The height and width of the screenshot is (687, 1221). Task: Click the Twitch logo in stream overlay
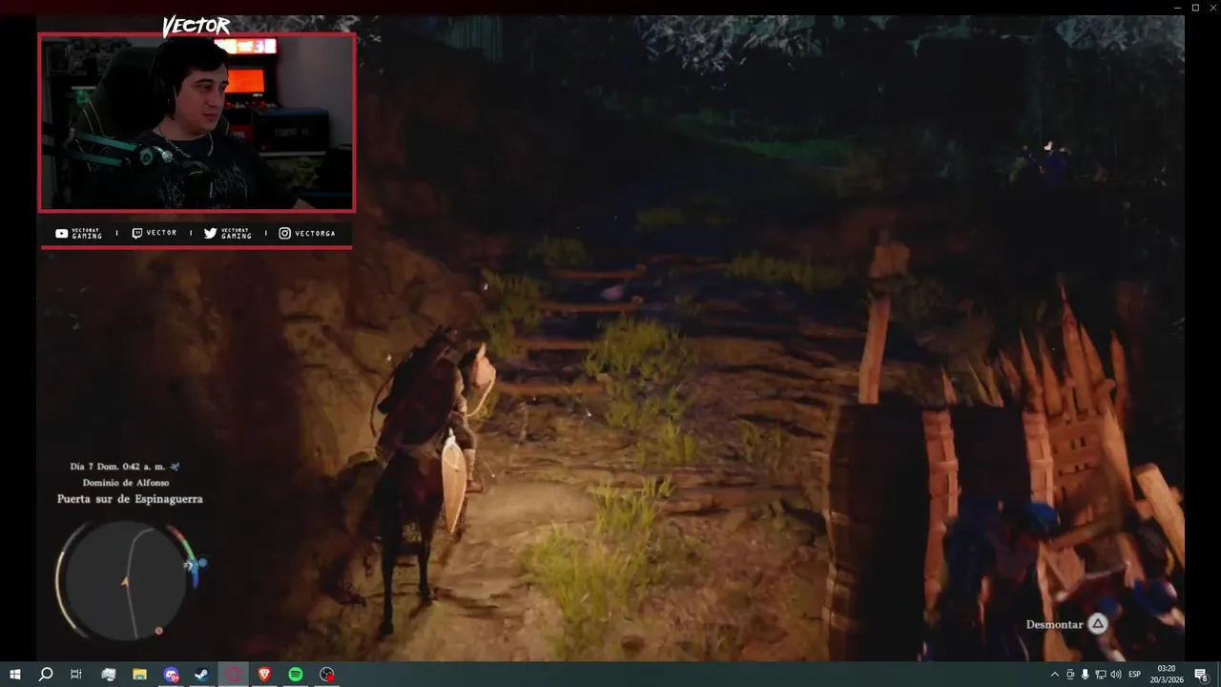(137, 233)
